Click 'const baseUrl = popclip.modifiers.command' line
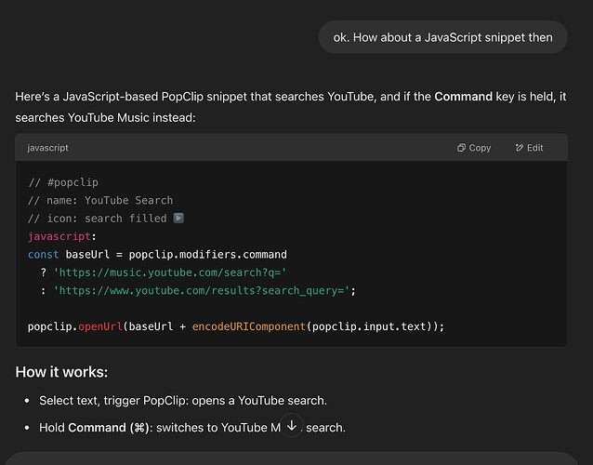Screen dimensions: 593x465 click(x=157, y=254)
